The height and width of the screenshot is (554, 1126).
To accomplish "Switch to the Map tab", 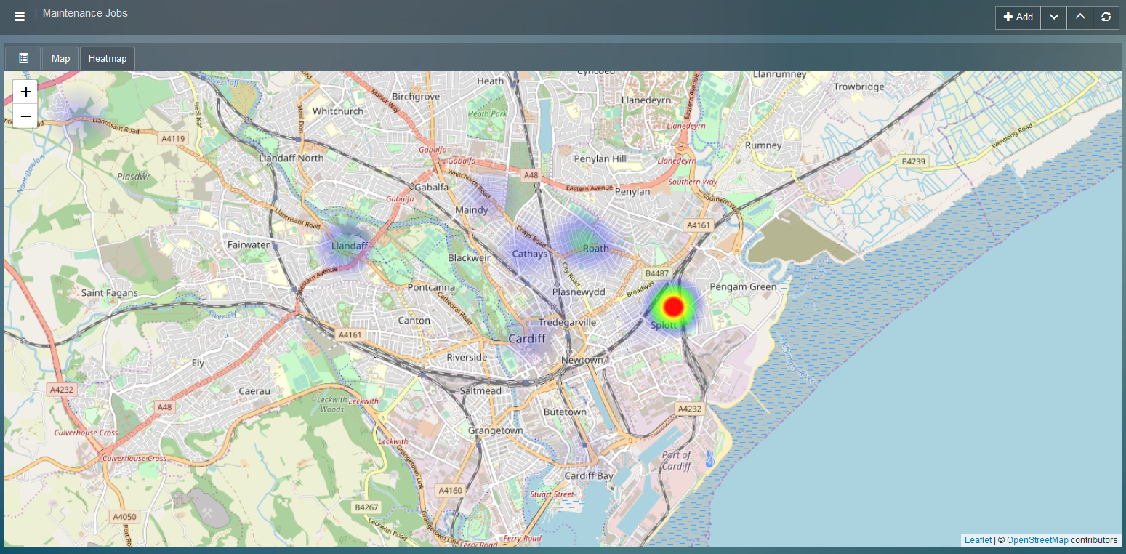I will 60,59.
